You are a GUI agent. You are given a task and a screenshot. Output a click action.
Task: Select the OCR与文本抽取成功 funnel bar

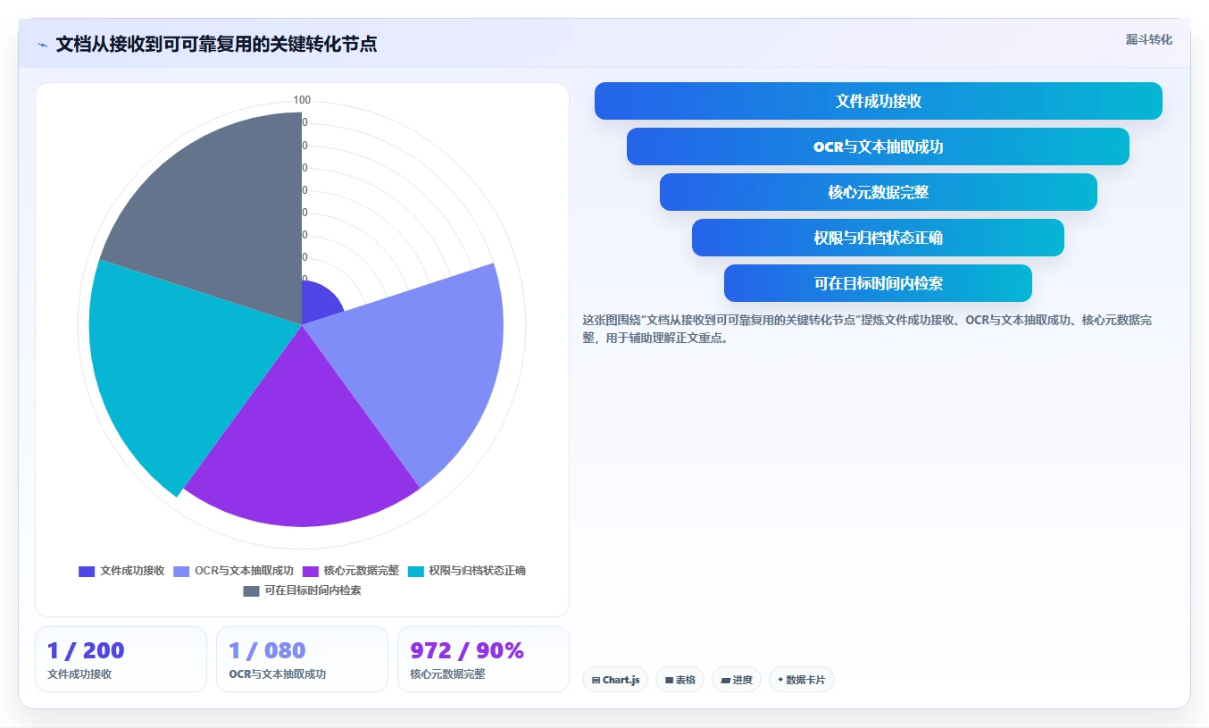[x=879, y=146]
